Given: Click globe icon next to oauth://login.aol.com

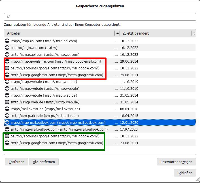Looking at the screenshot, I should [7, 48].
